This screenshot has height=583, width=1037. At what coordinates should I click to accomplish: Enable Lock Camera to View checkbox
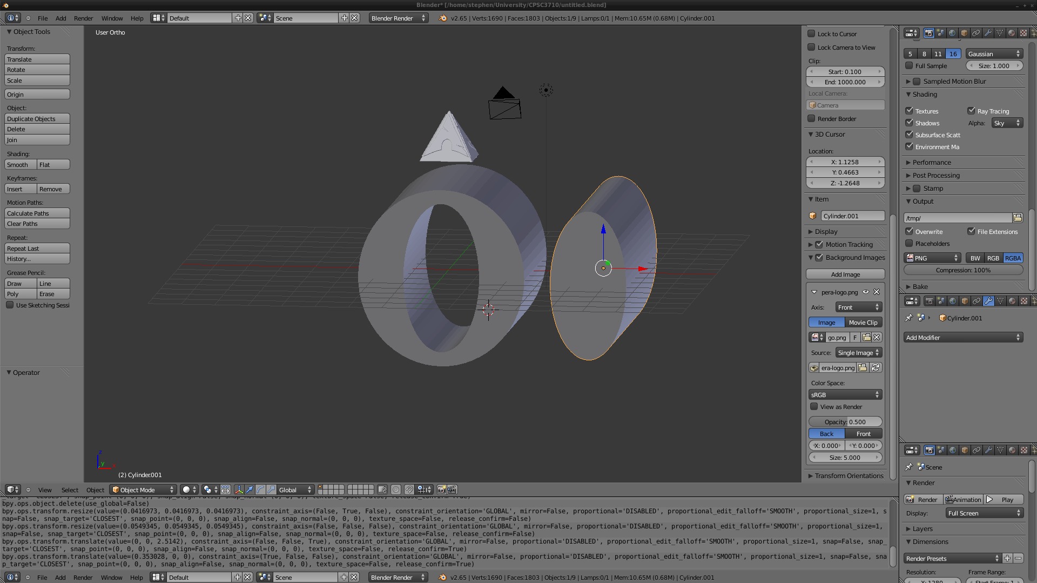(811, 47)
